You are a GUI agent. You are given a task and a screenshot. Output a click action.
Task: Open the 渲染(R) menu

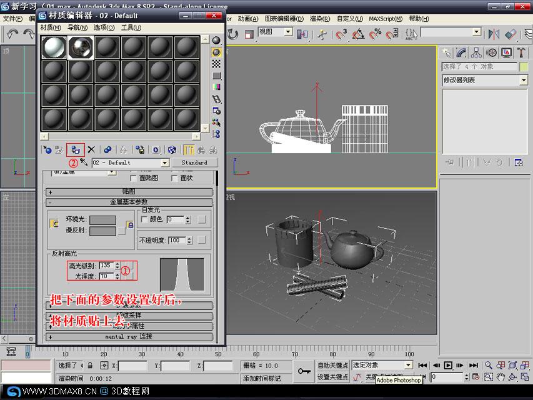319,19
